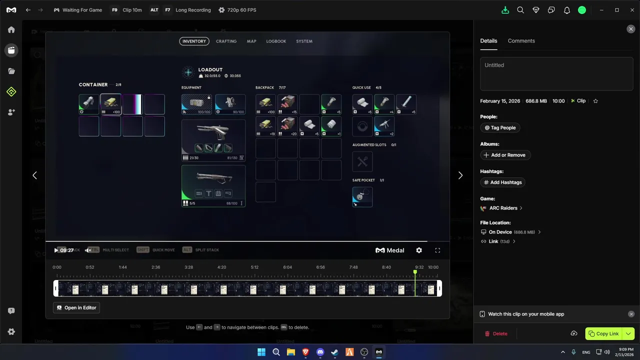Expand the ARC Raiders game entry
The image size is (640, 360).
[501, 208]
